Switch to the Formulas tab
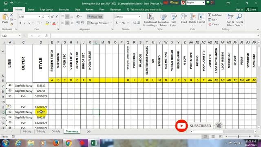The width and height of the screenshot is (261, 147). click(x=64, y=10)
